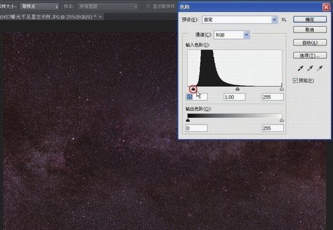Viewport: 333px width, 230px height.
Task: Open the 预设(E) dropdown
Action: (240, 20)
